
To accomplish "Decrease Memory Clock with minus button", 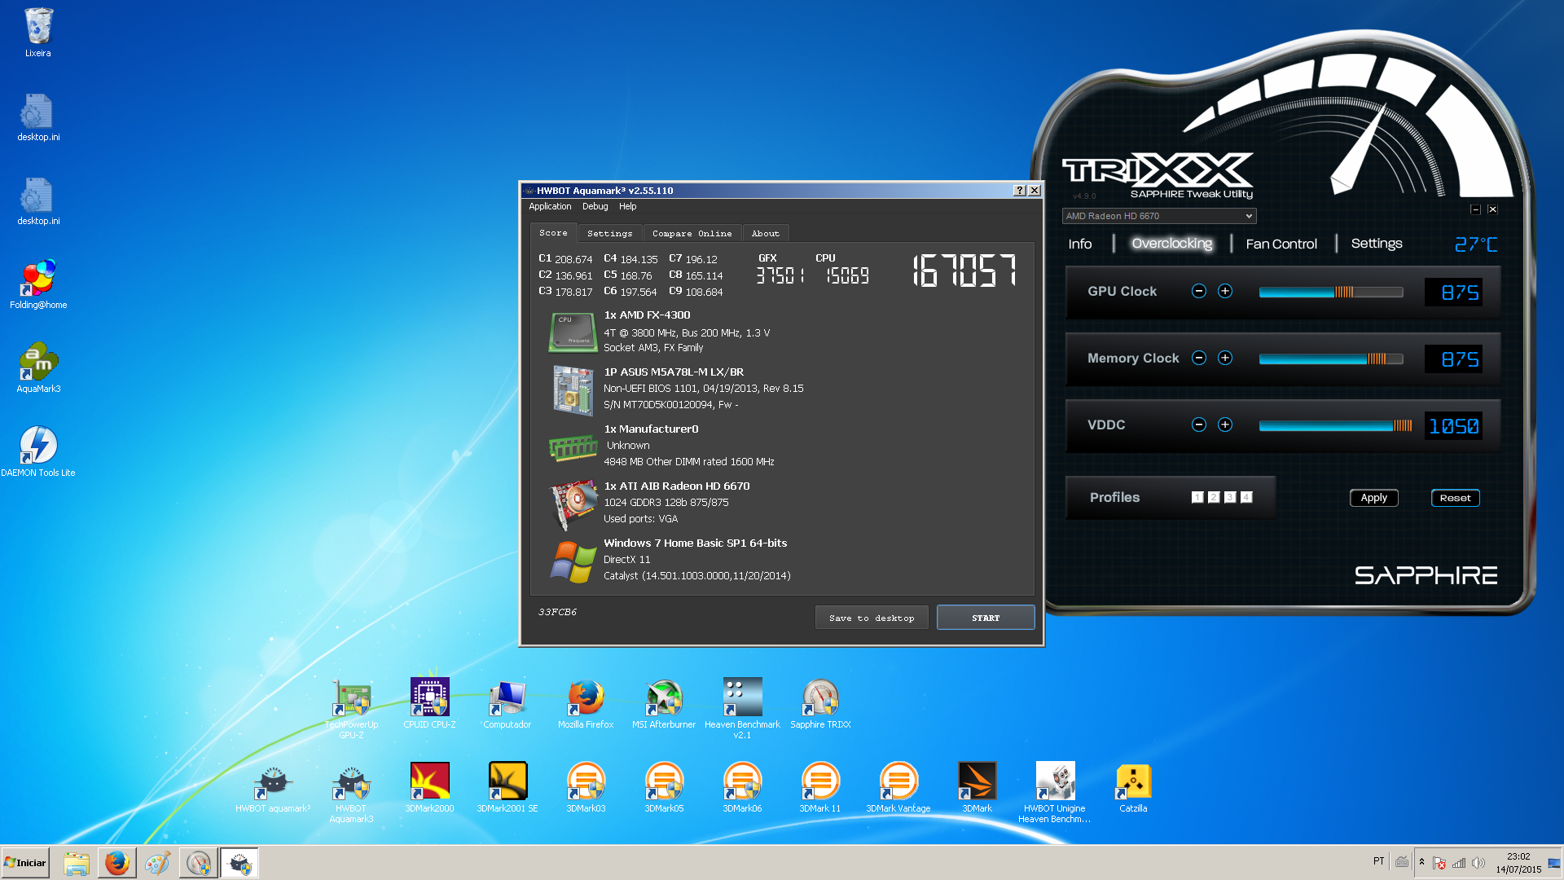I will (1199, 358).
